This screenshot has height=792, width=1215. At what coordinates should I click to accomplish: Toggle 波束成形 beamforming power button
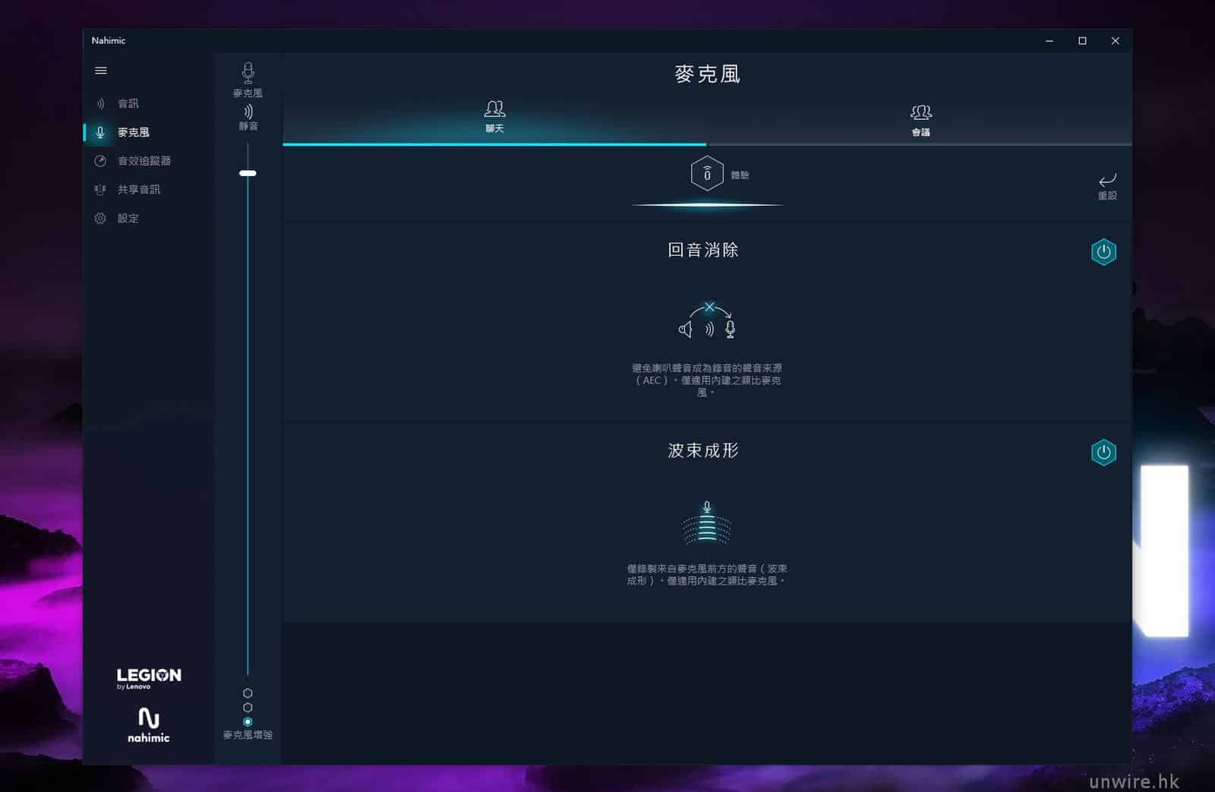pos(1103,453)
